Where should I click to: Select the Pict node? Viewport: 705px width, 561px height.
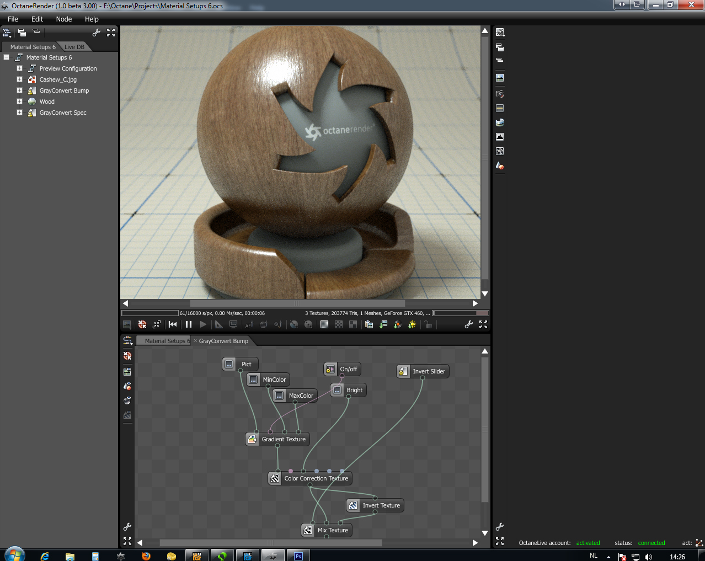point(241,364)
